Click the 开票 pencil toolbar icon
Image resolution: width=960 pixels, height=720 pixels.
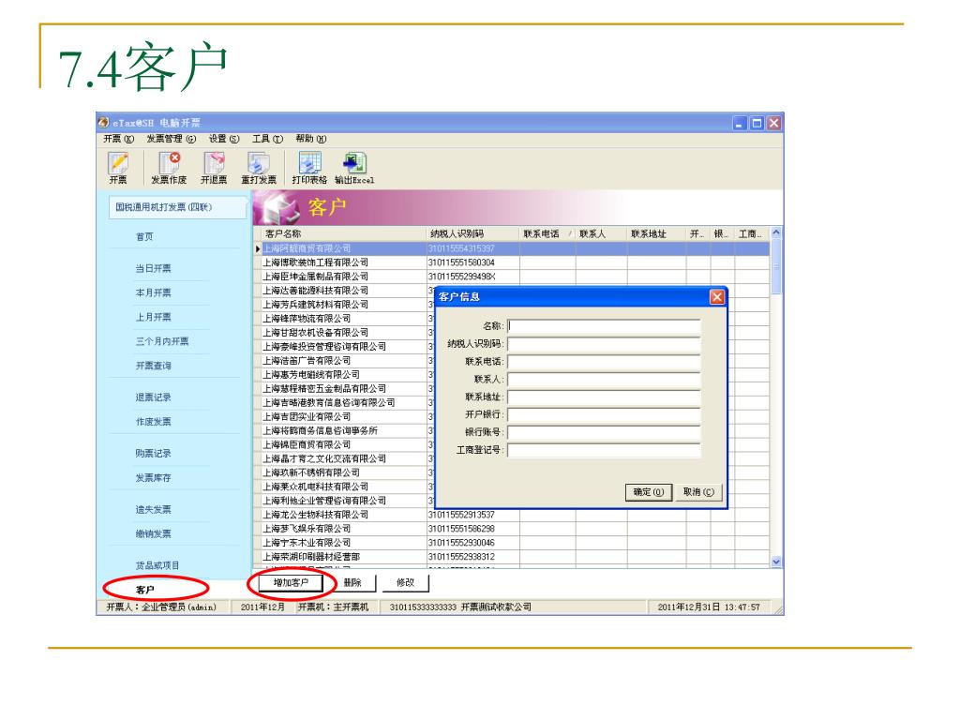pyautogui.click(x=118, y=168)
